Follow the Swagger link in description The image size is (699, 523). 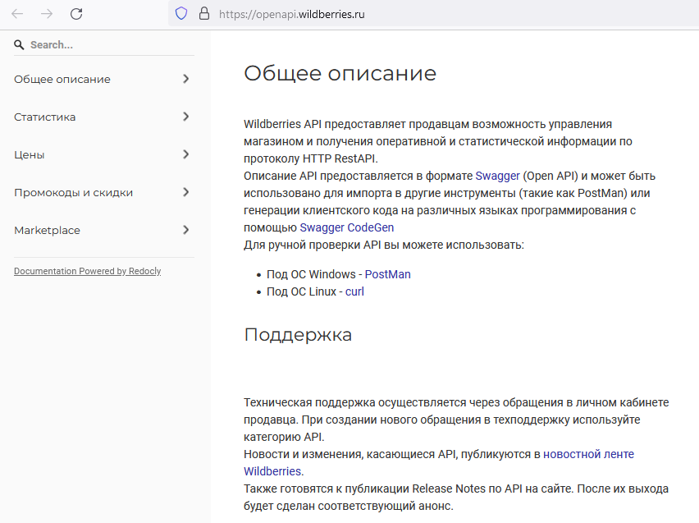(x=497, y=176)
